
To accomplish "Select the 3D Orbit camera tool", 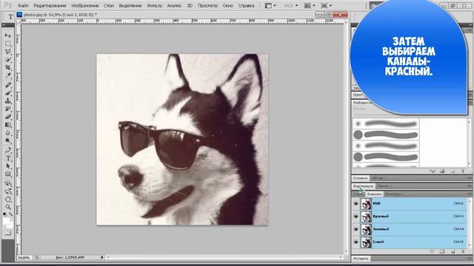I will coord(8,191).
